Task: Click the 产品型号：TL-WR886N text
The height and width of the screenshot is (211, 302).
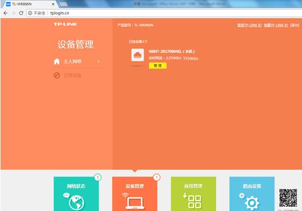Action: (x=135, y=25)
